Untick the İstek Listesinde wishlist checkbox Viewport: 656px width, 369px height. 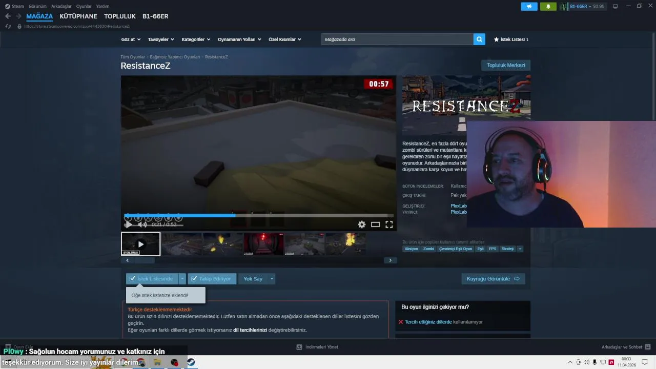pyautogui.click(x=132, y=279)
